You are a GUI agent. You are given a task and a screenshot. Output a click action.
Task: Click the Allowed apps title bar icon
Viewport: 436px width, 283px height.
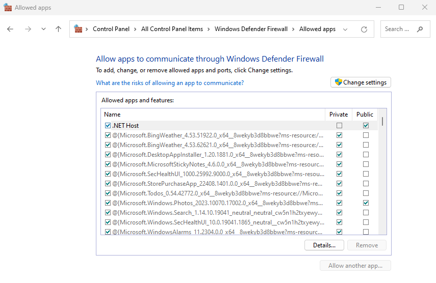(8, 8)
